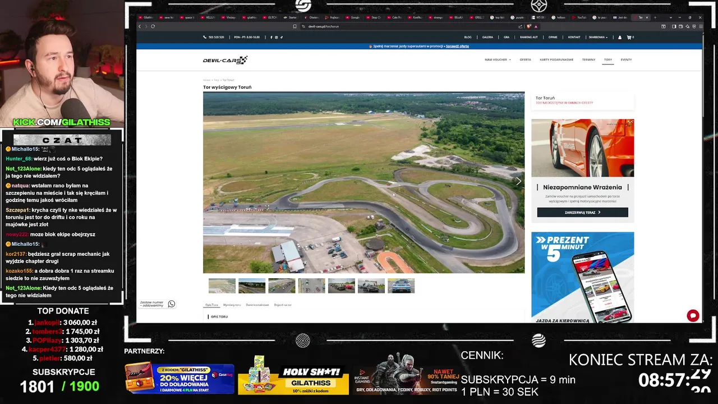Click the chat message from Hunter_68
This screenshot has height=404, width=718.
54,159
